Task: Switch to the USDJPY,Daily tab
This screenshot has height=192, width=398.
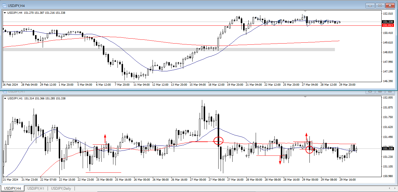Action: pos(61,188)
